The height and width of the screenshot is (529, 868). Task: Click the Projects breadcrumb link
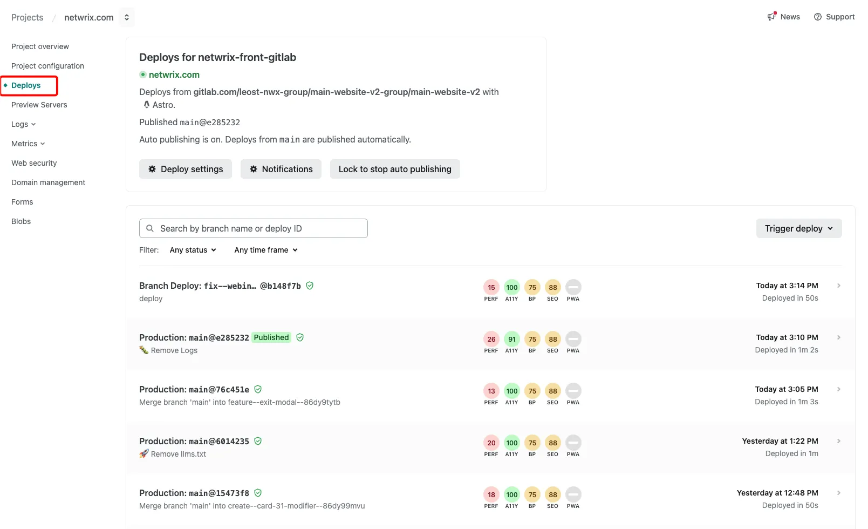[x=27, y=17]
